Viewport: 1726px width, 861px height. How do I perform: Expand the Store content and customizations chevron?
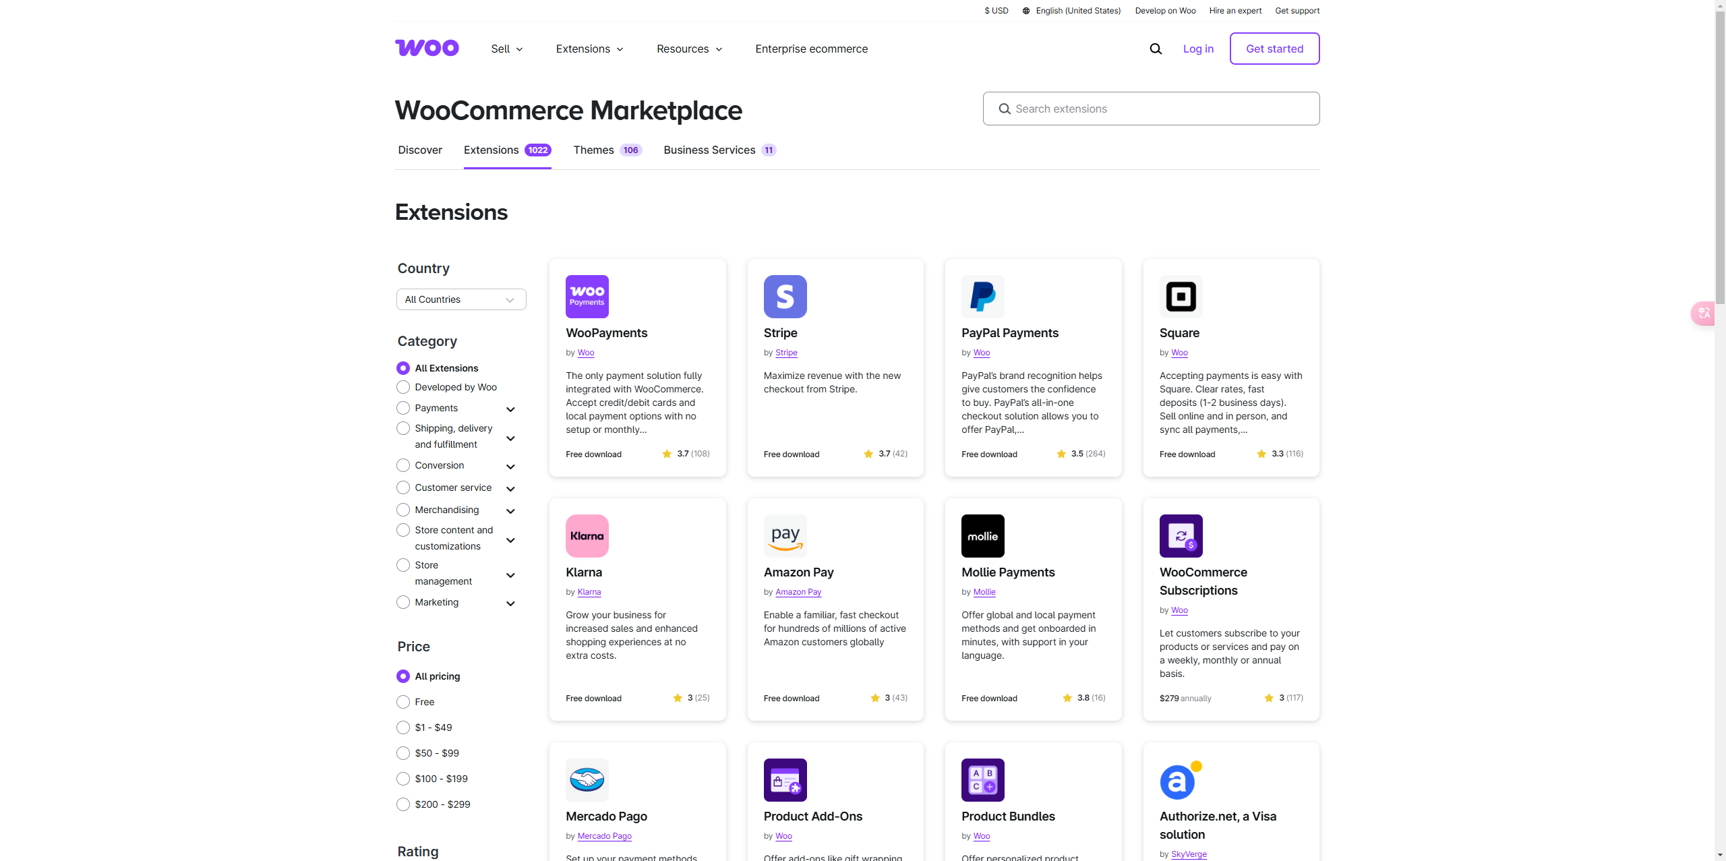click(x=510, y=540)
